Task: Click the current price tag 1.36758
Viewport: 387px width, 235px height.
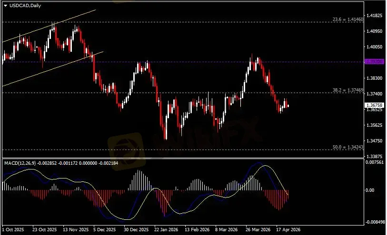Action: [x=375, y=105]
